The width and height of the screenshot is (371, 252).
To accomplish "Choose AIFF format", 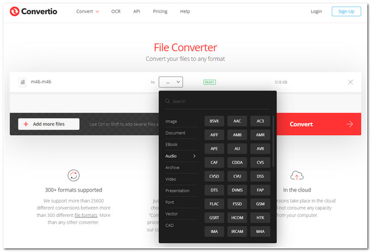I will 214,135.
